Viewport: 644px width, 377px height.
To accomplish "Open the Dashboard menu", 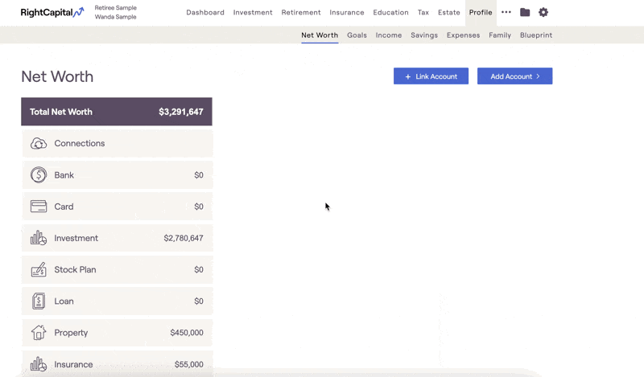I will pyautogui.click(x=205, y=12).
